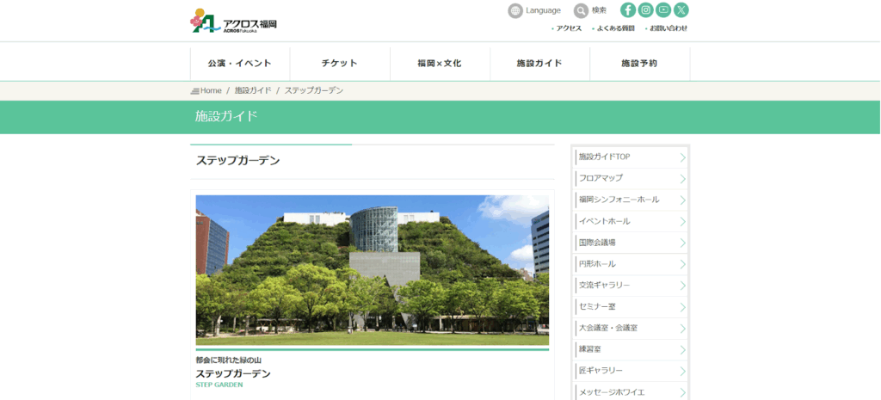This screenshot has width=881, height=400.
Task: Click the アクセス link
Action: point(569,28)
